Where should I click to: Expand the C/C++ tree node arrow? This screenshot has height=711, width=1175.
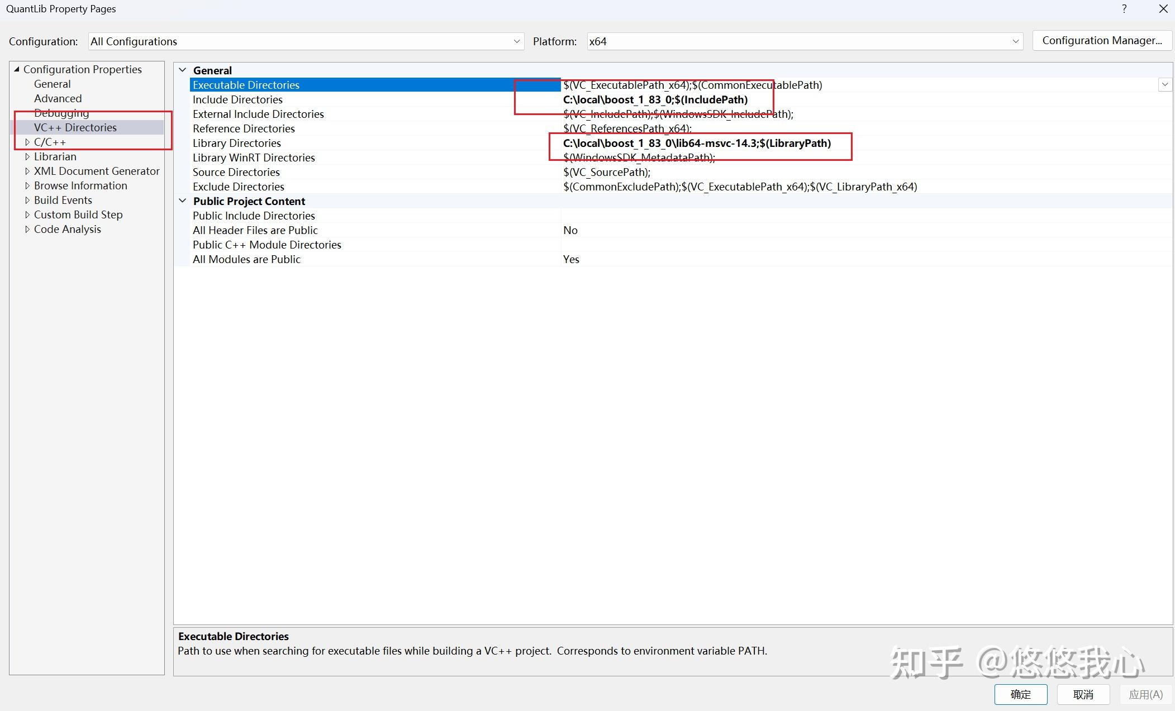27,142
